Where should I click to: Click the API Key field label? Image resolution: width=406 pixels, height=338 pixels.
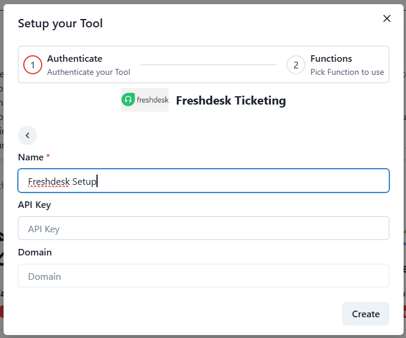pyautogui.click(x=35, y=205)
